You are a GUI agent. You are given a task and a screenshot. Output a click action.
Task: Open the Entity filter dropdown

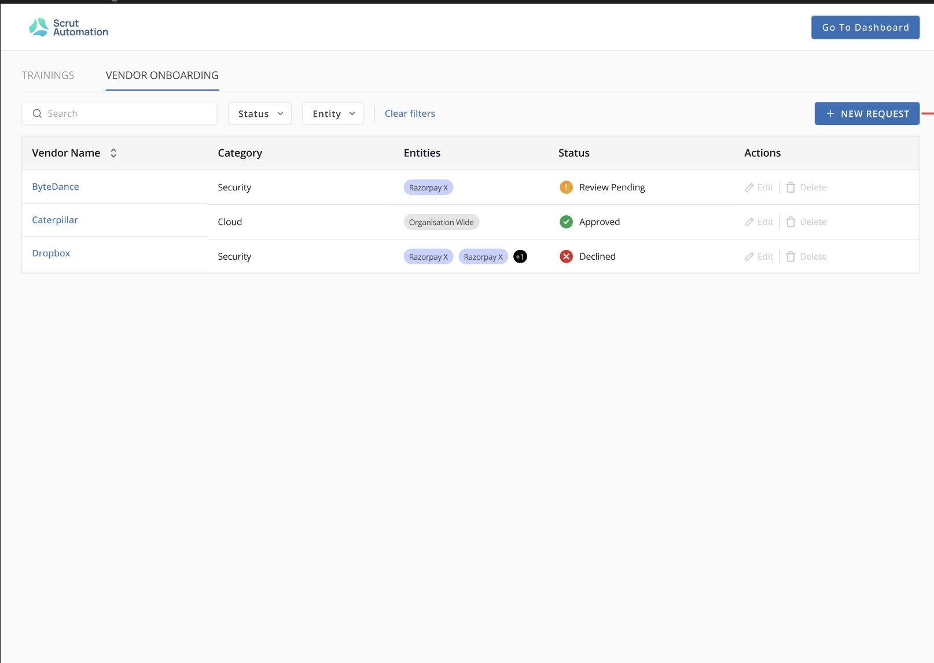pos(333,113)
